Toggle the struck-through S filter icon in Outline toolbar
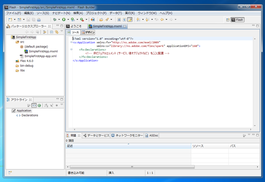Screen dimensions: 265x182 pyautogui.click(x=51, y=106)
